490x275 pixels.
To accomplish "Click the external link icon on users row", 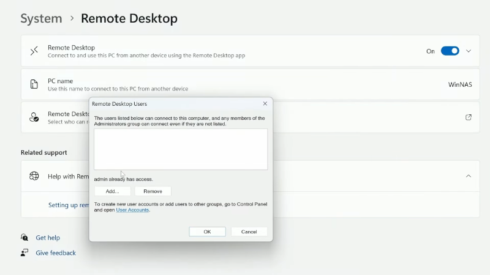I will 469,117.
